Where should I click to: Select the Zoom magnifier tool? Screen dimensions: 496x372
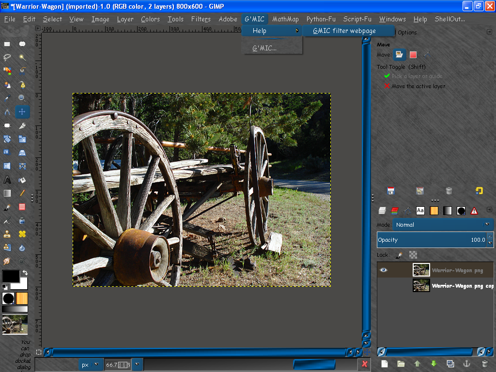(x=22, y=98)
